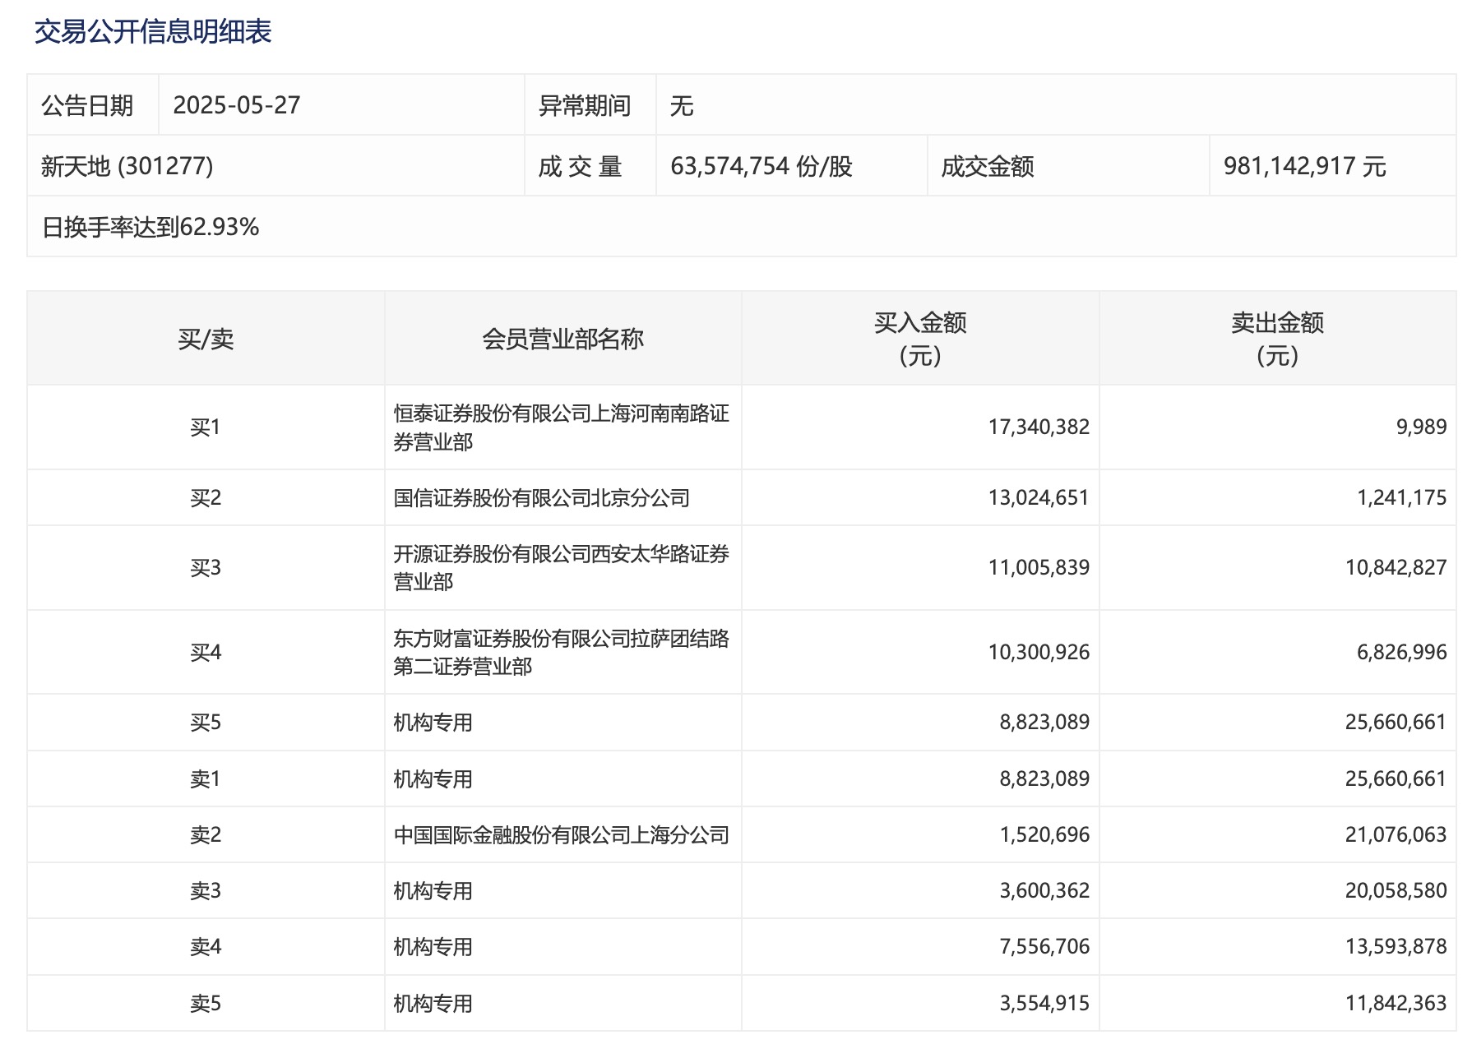Select the 买1 buy amount 17,340,382
1472x1044 pixels.
pos(1038,427)
